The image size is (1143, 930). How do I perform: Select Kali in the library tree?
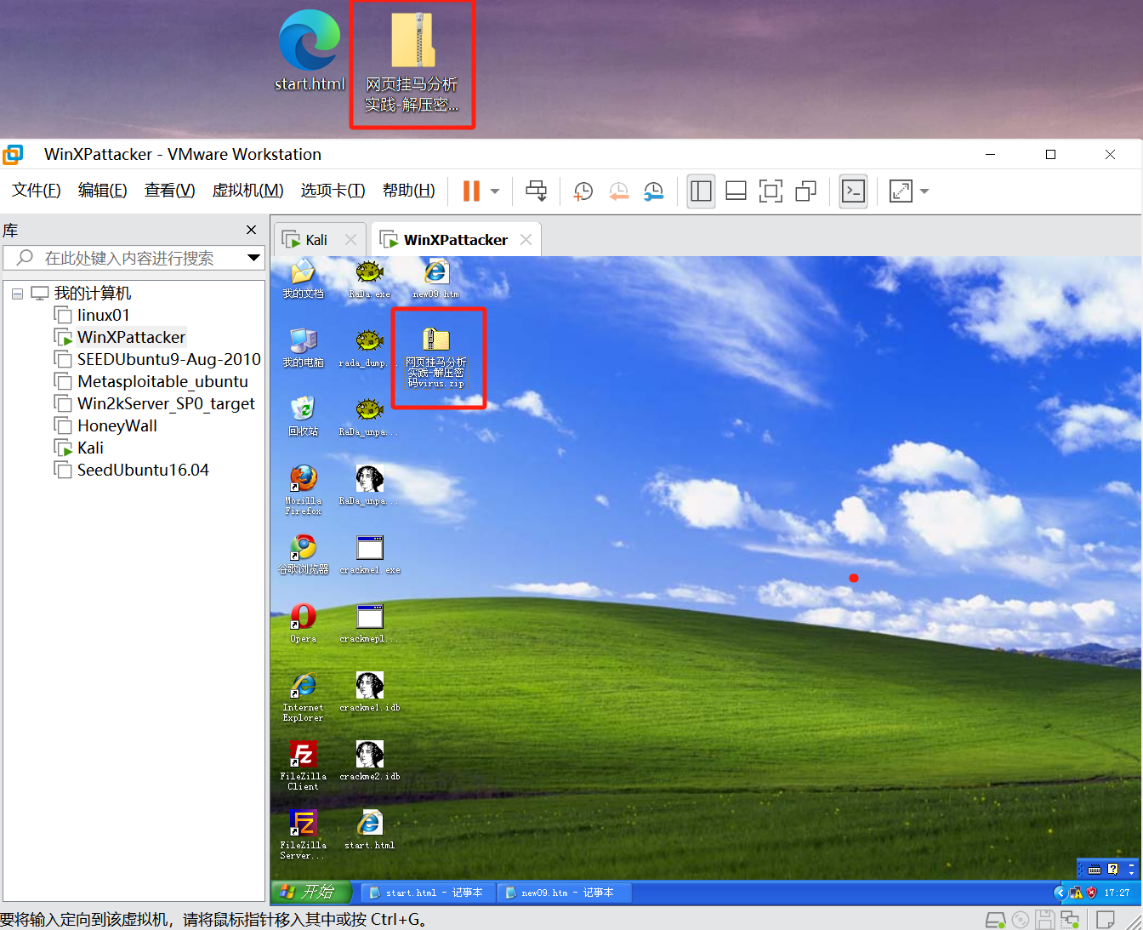point(90,448)
